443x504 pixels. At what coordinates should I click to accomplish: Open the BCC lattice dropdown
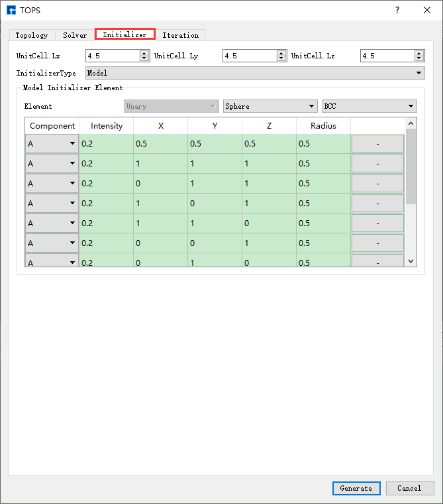point(369,106)
